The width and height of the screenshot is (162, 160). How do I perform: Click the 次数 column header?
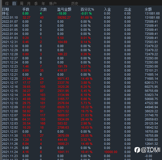(43, 10)
